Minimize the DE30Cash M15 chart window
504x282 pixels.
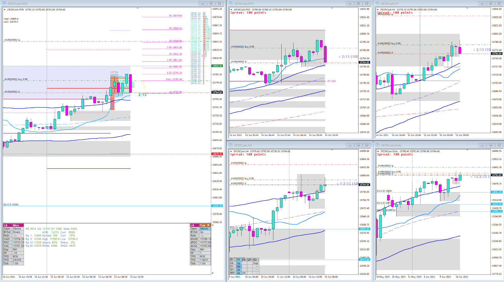coord(350,3)
